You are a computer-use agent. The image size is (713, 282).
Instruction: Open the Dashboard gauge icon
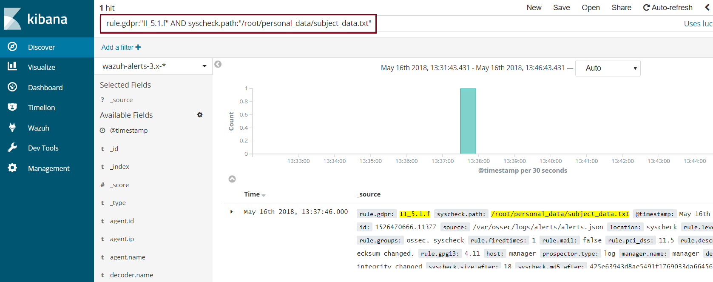click(x=12, y=87)
